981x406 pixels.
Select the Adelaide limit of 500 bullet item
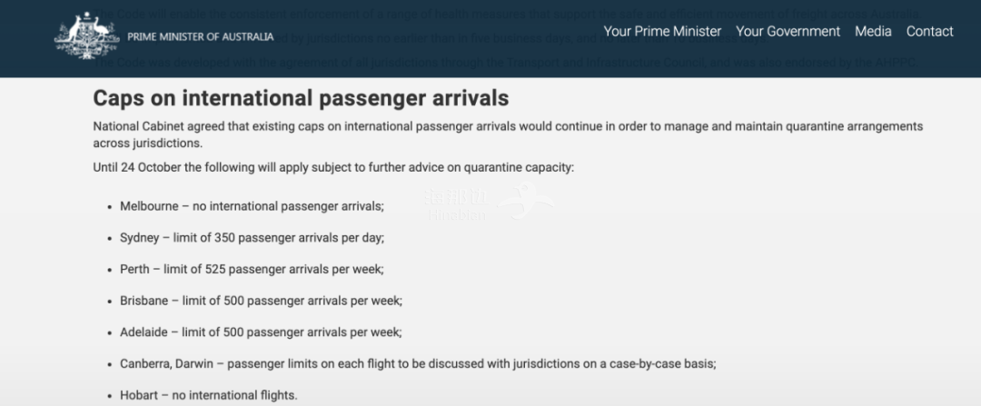(261, 332)
